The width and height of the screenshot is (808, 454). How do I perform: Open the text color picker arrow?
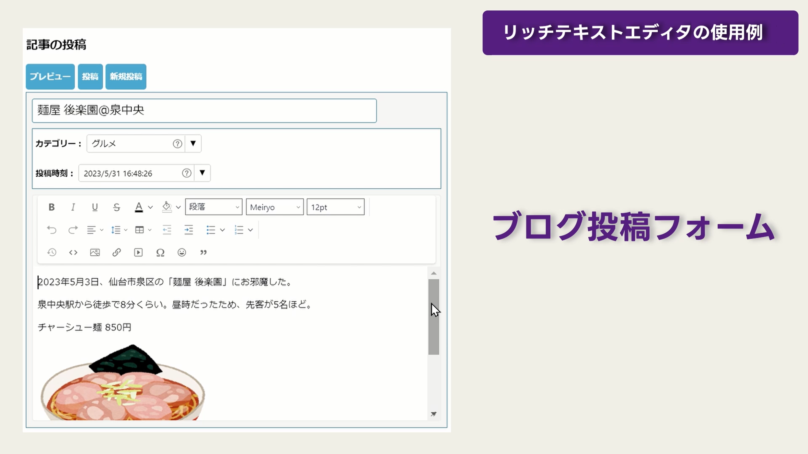(150, 207)
